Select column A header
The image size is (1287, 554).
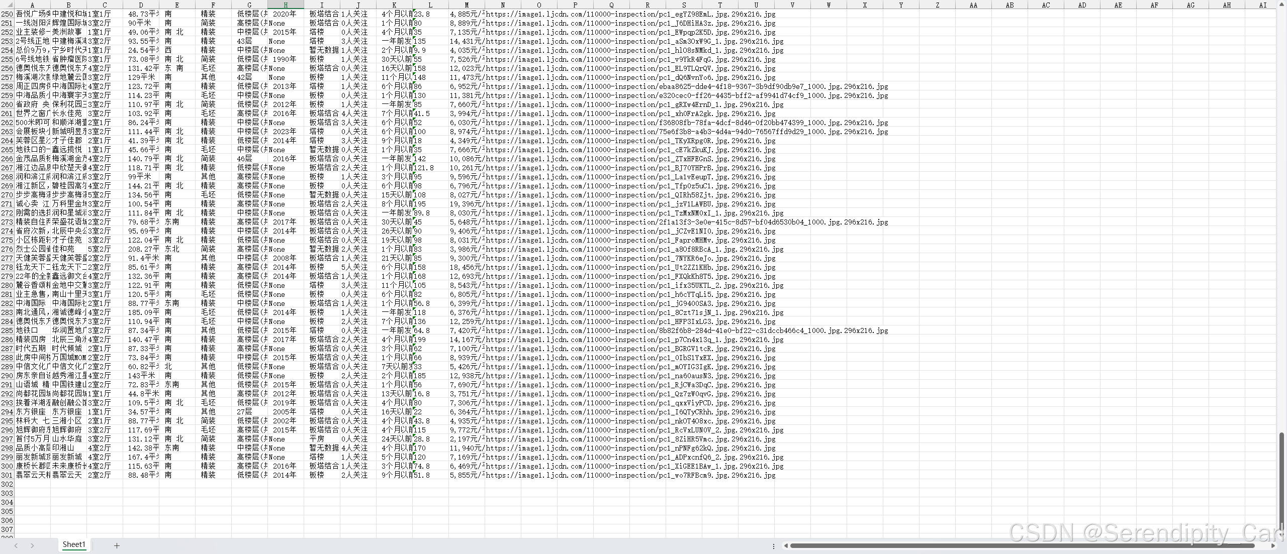(x=32, y=5)
